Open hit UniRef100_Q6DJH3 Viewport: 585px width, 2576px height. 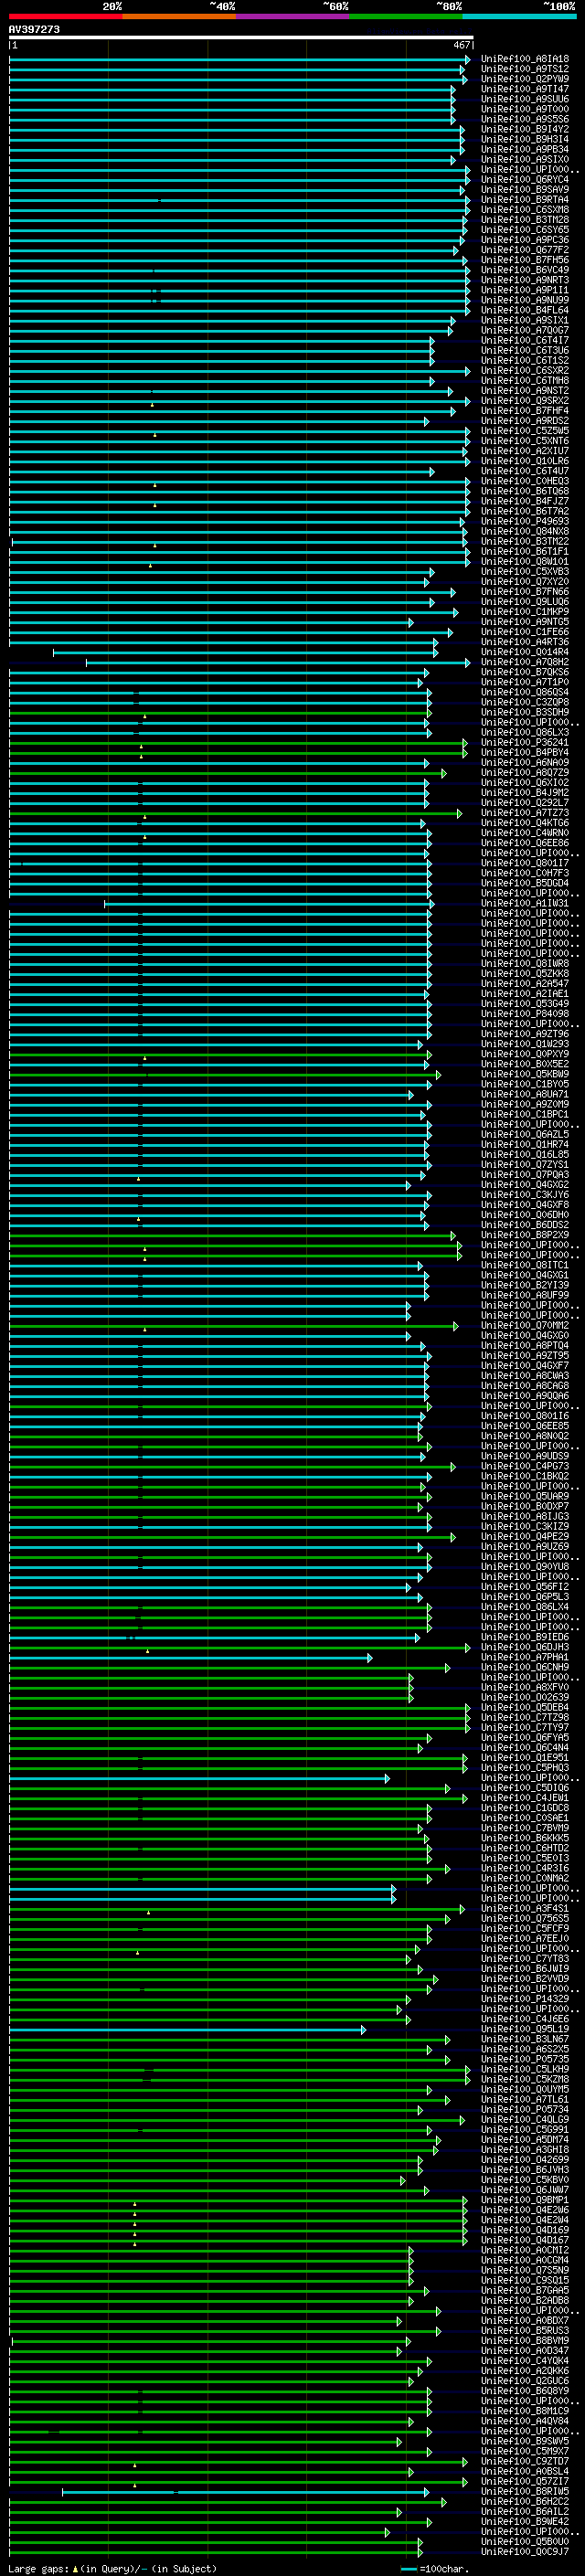(x=525, y=1647)
